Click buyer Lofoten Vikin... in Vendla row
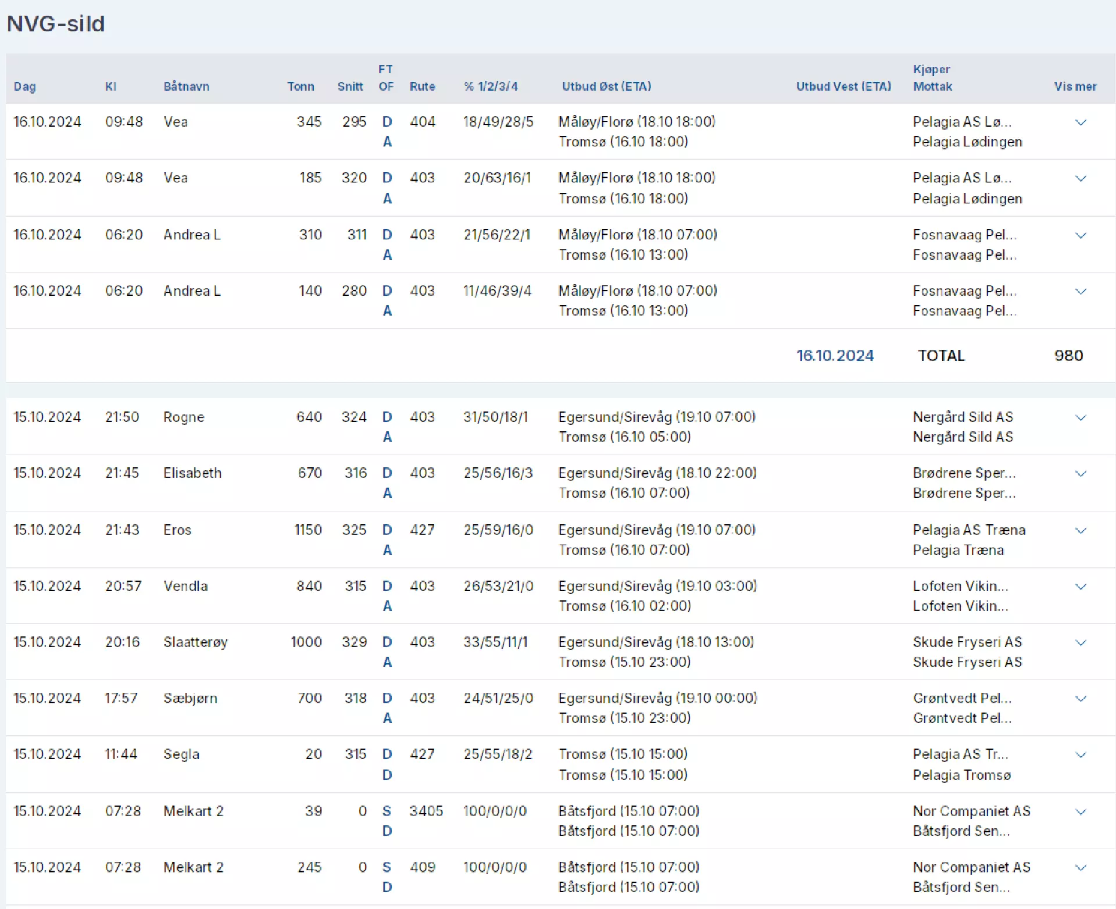This screenshot has height=909, width=1116. tap(960, 586)
